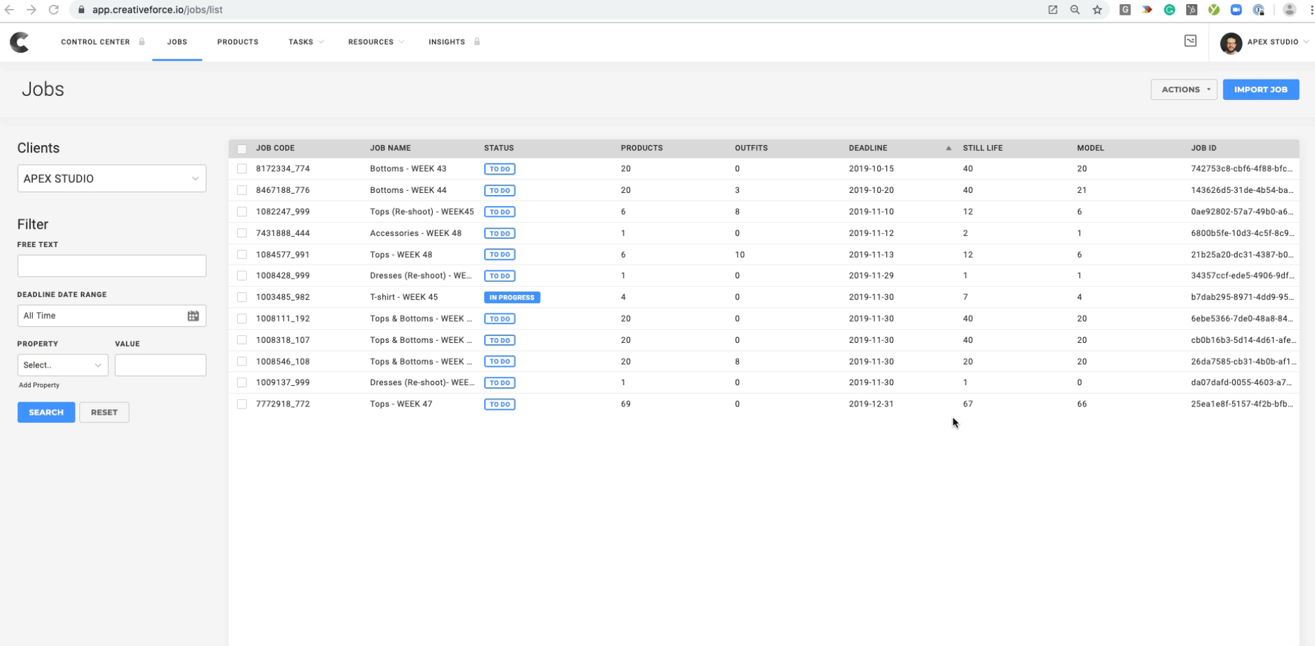Focus the Free Text filter field
Viewport: 1315px width, 646px height.
(112, 266)
